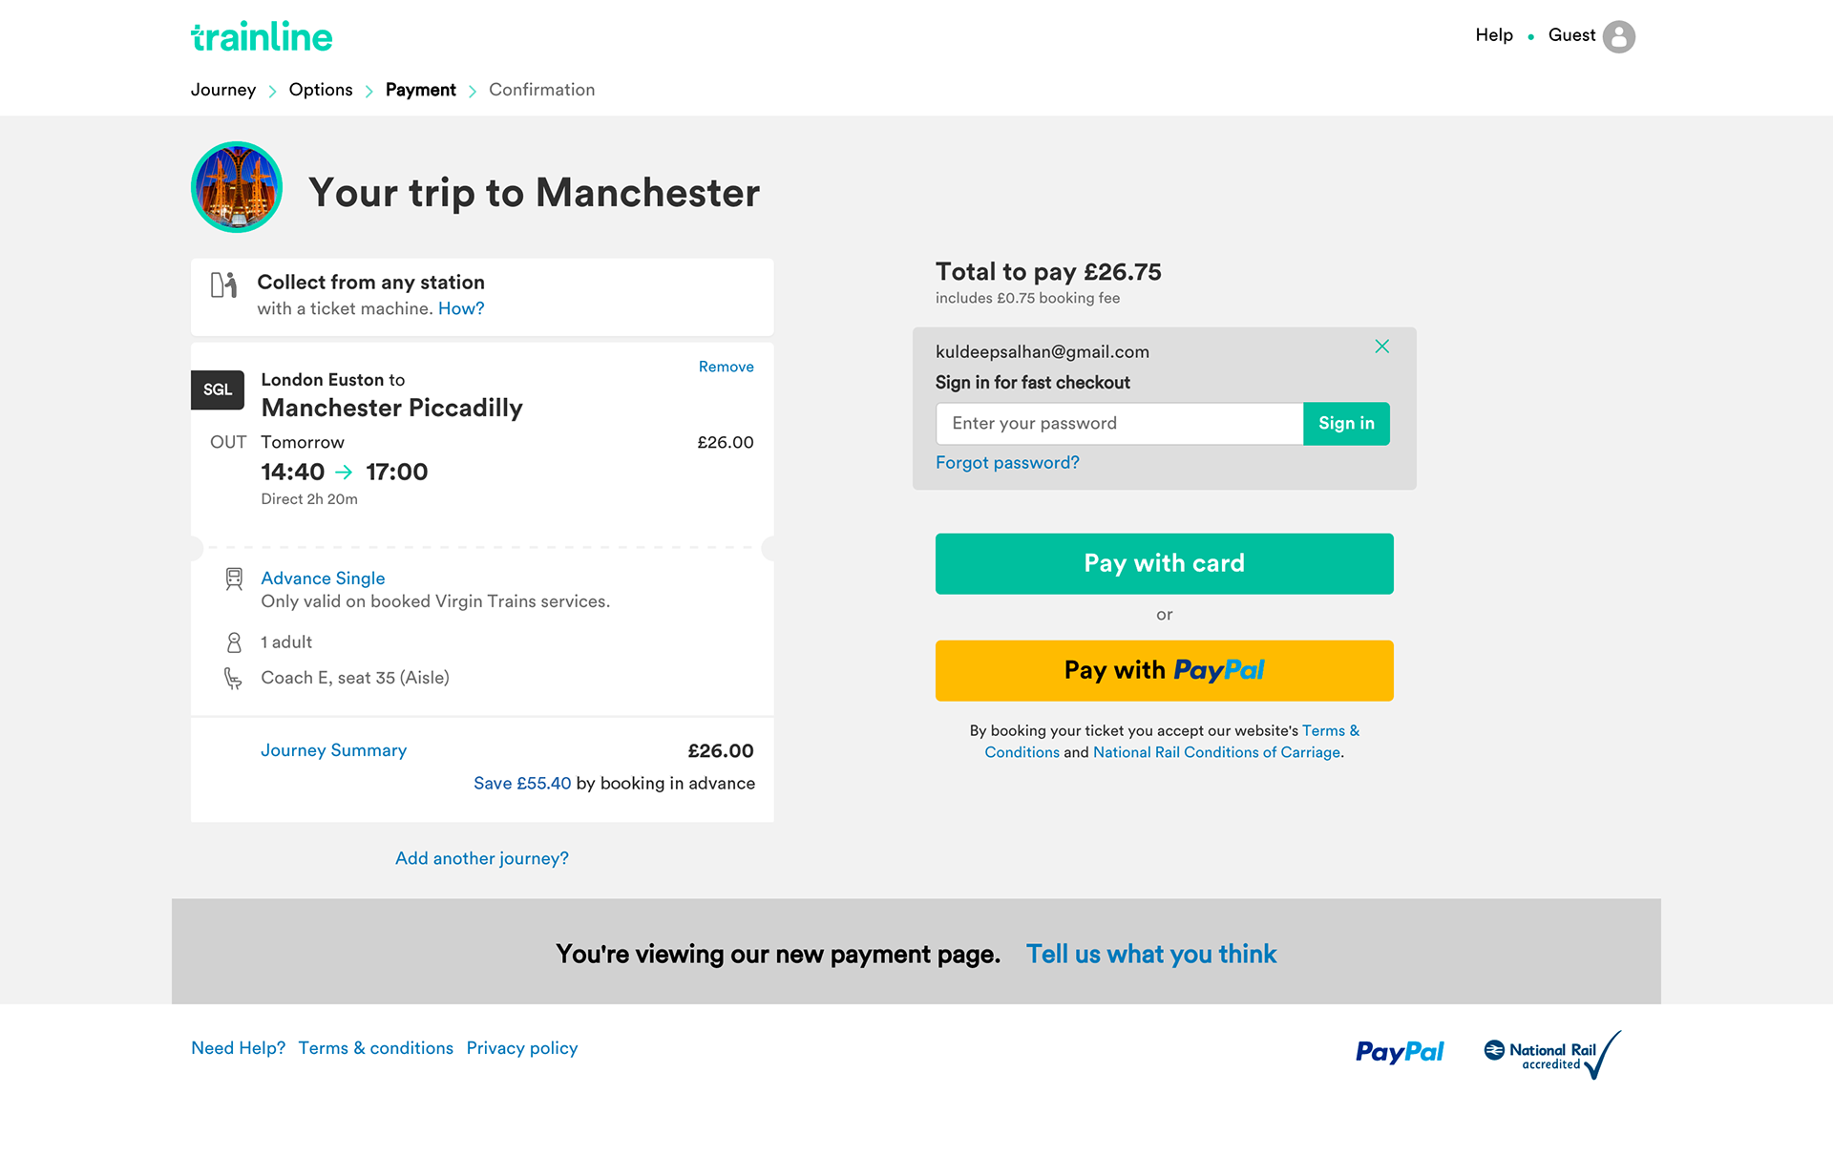The image size is (1833, 1157).
Task: Click the Manchester circular trip image
Action: (x=237, y=187)
